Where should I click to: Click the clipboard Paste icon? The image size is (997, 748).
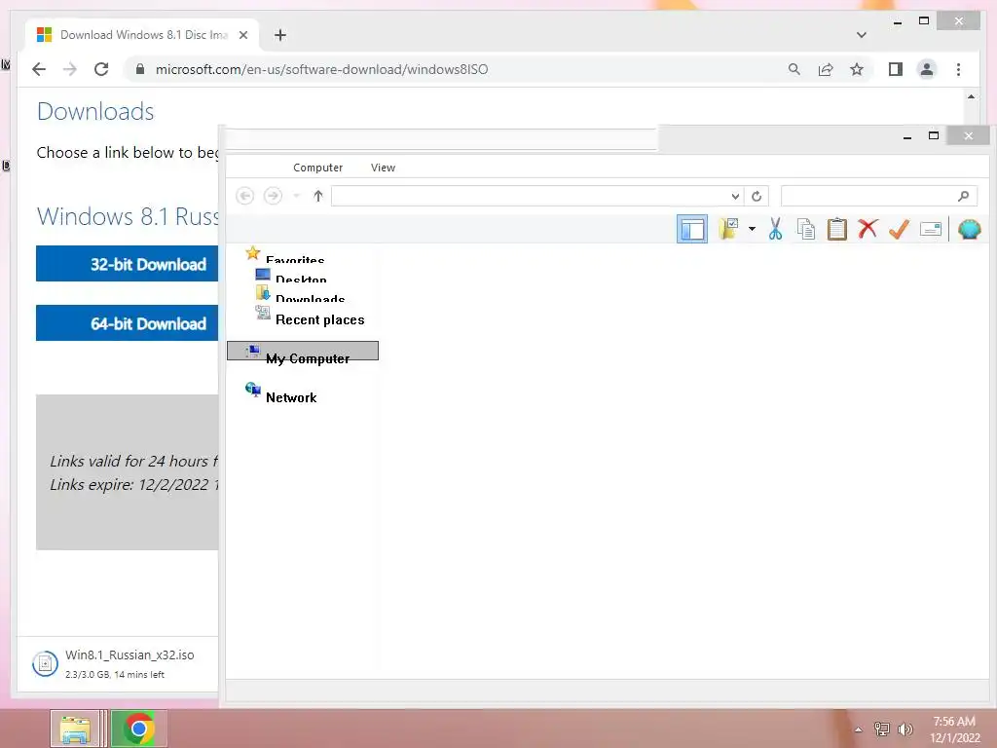click(x=836, y=229)
